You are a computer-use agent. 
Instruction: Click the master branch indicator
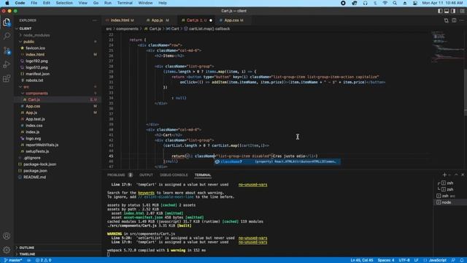(13, 260)
